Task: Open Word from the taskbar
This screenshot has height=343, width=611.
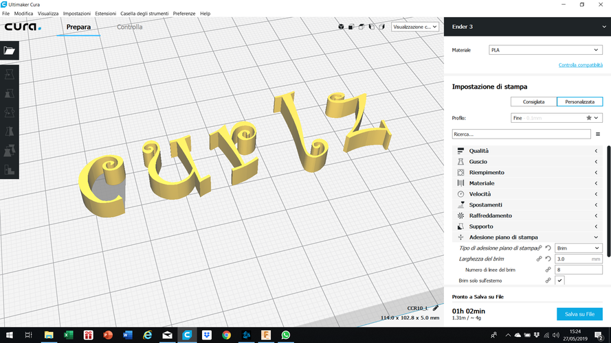Action: pyautogui.click(x=128, y=335)
